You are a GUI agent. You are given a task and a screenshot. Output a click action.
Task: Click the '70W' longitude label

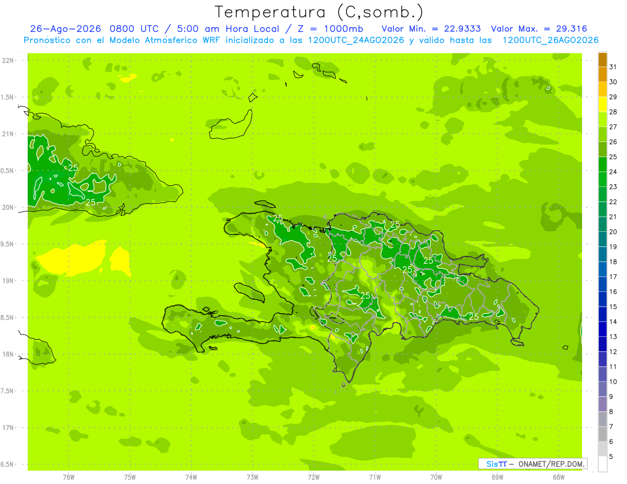coord(436,477)
